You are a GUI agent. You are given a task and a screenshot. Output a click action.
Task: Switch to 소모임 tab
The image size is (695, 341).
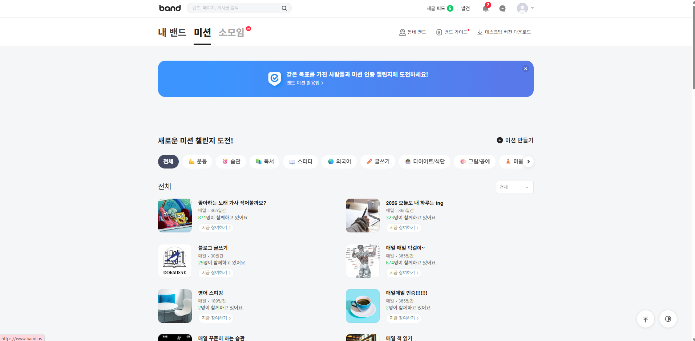tap(231, 32)
